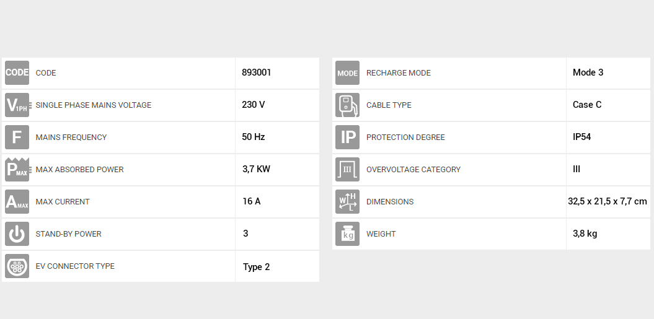Click the MAX ABSORBED POWER label
654x319 pixels.
(79, 170)
